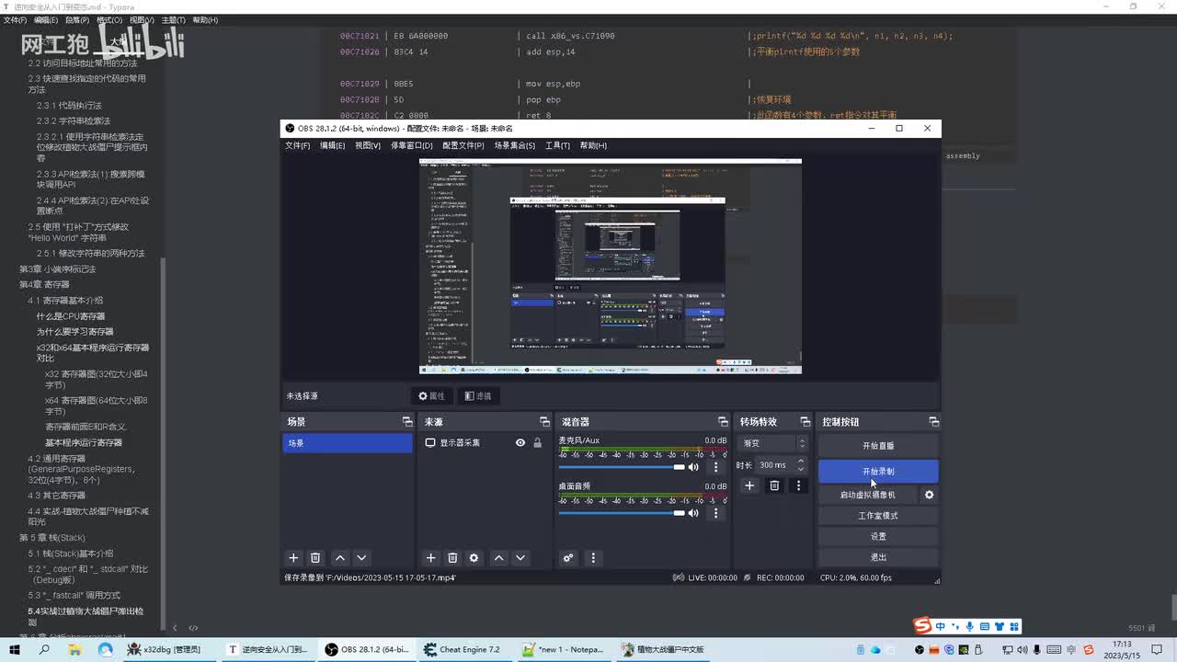1177x662 pixels.
Task: Add a new scene with the plus icon
Action: pos(293,558)
